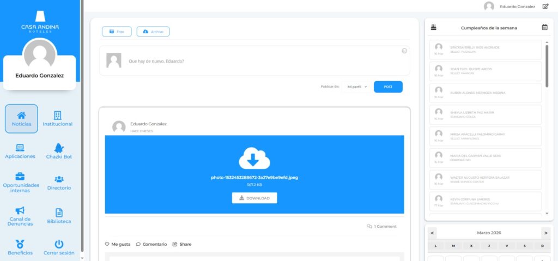Click the birthdays list scroll down arrow

(x=547, y=214)
